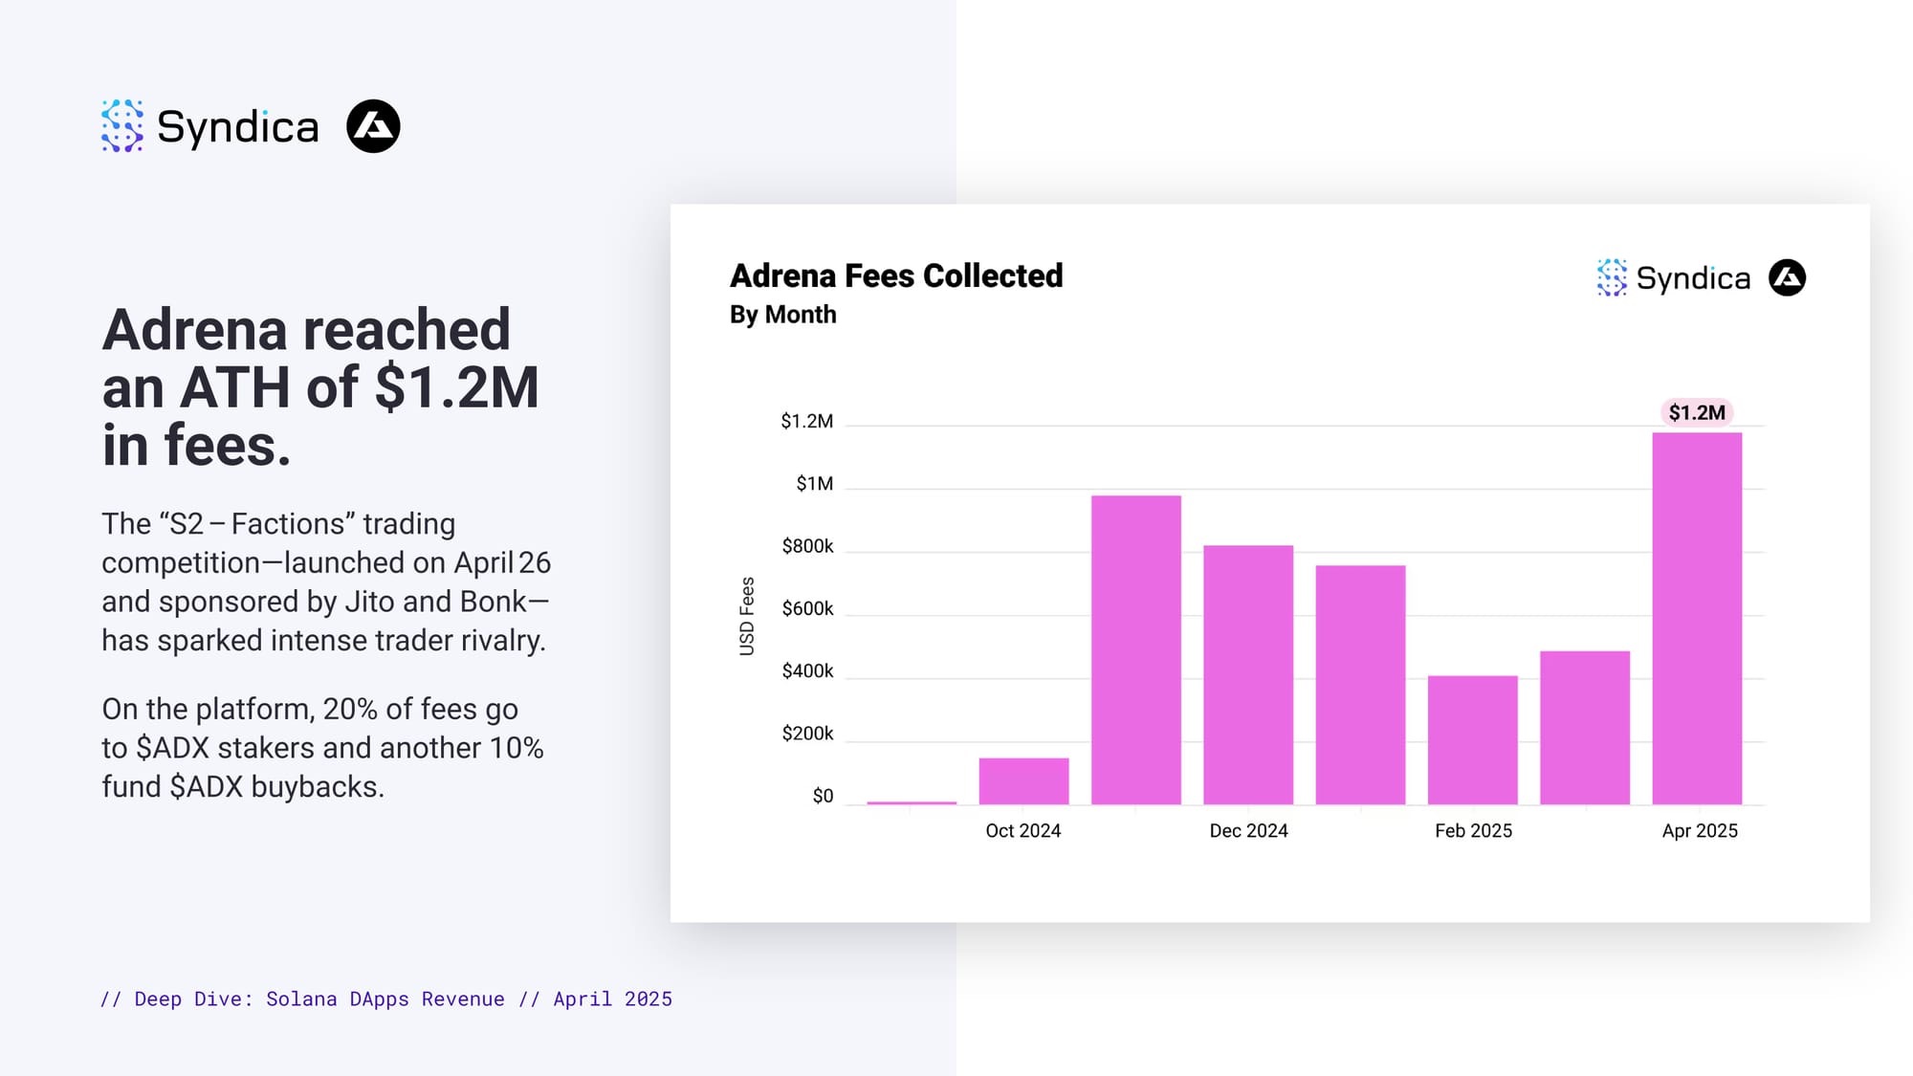Click the Oct 2024 bar

click(x=1023, y=780)
